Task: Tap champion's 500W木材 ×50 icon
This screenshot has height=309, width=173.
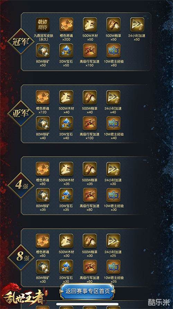Action: click(90, 25)
